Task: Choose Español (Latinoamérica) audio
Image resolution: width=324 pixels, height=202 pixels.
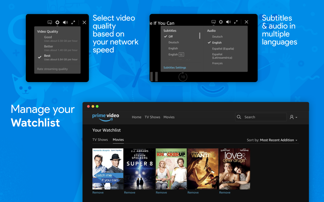Action: [222, 56]
